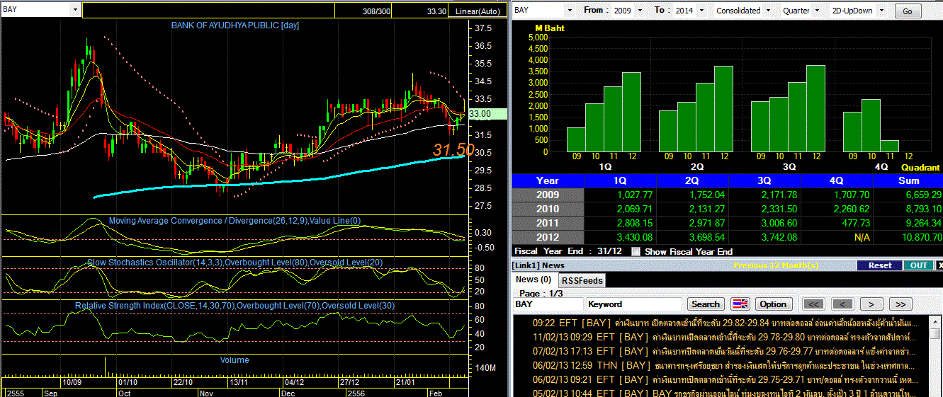The image size is (943, 397).
Task: Click the Linear(Auto) scale label
Action: click(478, 11)
